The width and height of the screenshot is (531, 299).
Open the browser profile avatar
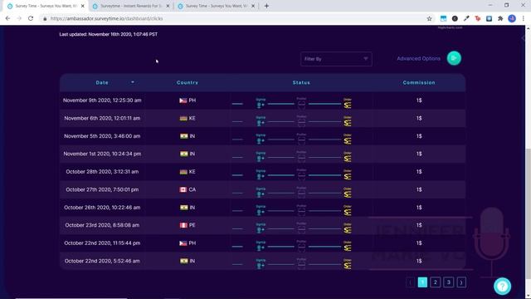(512, 18)
